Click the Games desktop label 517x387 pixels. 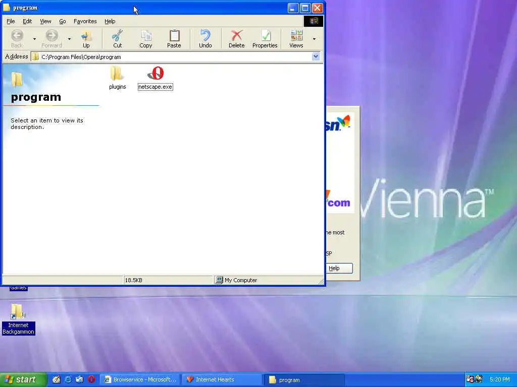[x=18, y=288]
